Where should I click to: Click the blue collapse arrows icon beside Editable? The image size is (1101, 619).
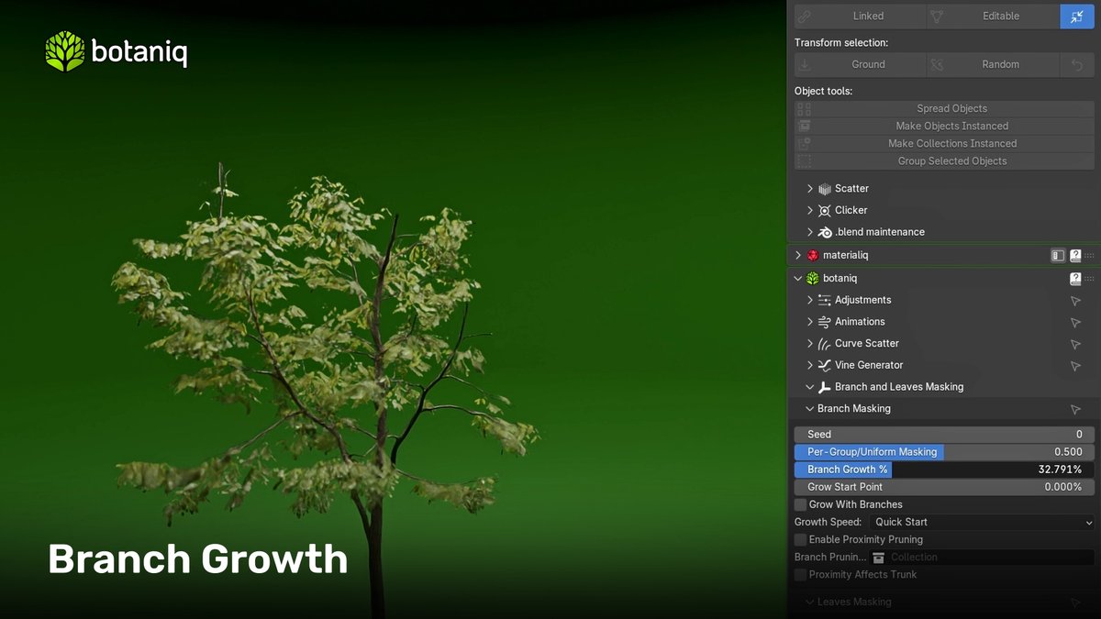tap(1077, 16)
